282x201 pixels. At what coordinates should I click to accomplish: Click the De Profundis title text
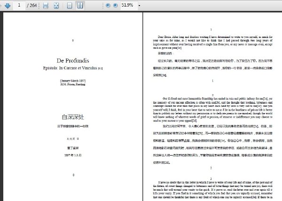click(73, 60)
